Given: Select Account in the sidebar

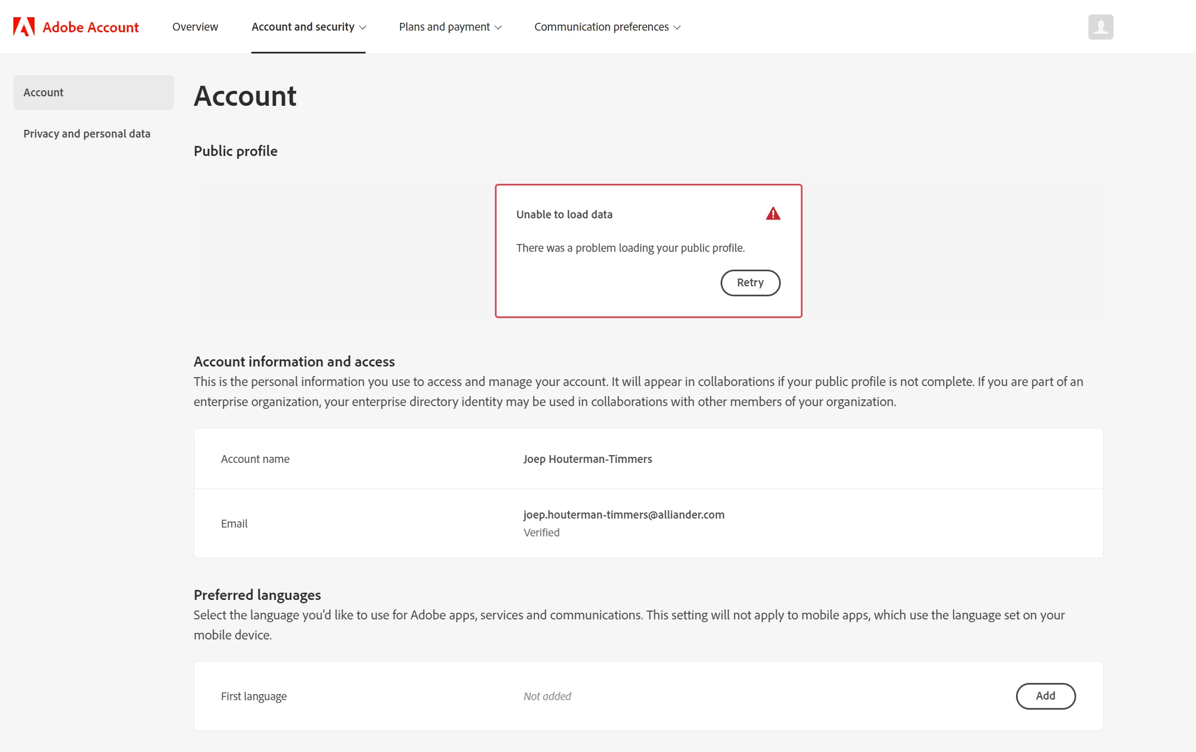Looking at the screenshot, I should pos(93,92).
